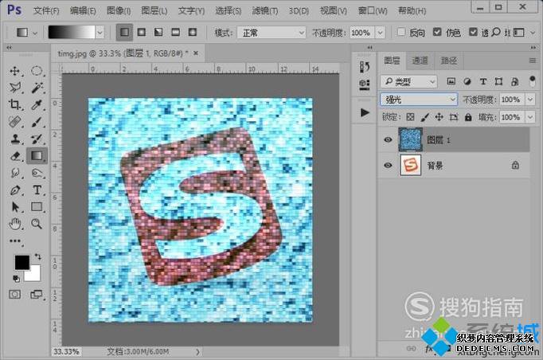543x360 pixels.
Task: Open the 强光 layer blend mode dropdown
Action: tap(419, 100)
